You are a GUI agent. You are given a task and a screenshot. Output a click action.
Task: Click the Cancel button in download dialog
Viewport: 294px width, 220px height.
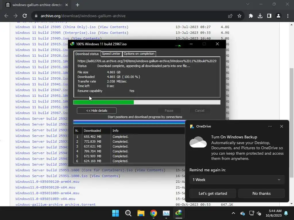coord(200,111)
